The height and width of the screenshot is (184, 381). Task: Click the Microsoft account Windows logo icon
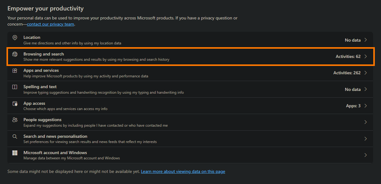click(15, 153)
